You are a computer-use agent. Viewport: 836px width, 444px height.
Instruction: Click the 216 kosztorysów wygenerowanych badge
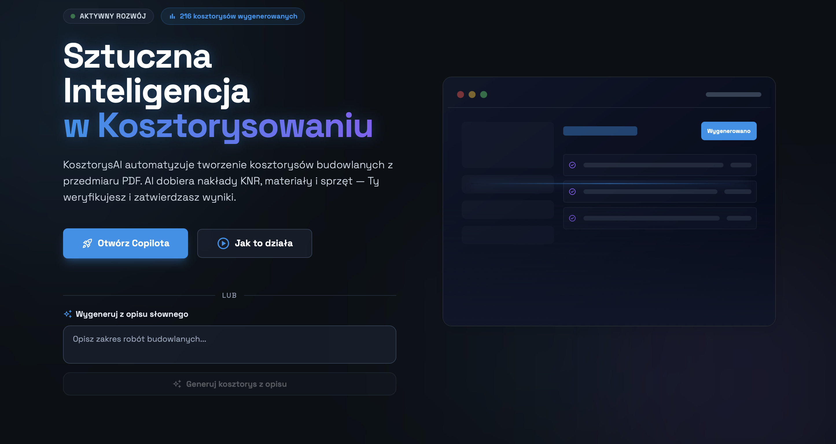(233, 16)
